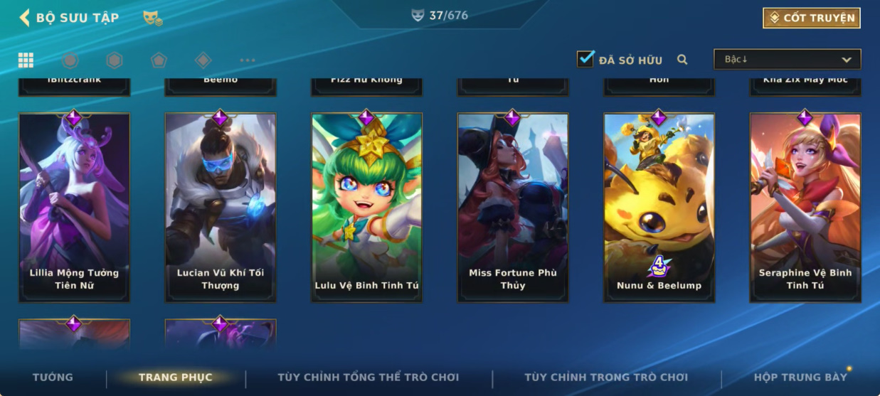Open the Seraphine Vệ Binh Tinh Tú card

[805, 206]
